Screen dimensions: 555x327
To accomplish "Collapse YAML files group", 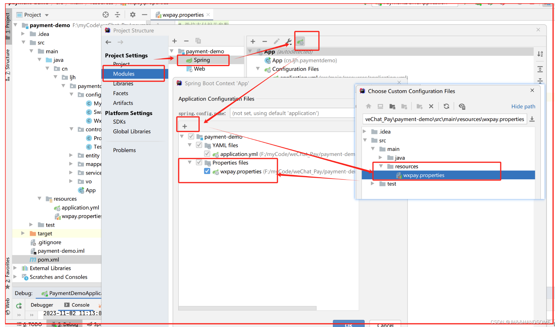I will 190,145.
